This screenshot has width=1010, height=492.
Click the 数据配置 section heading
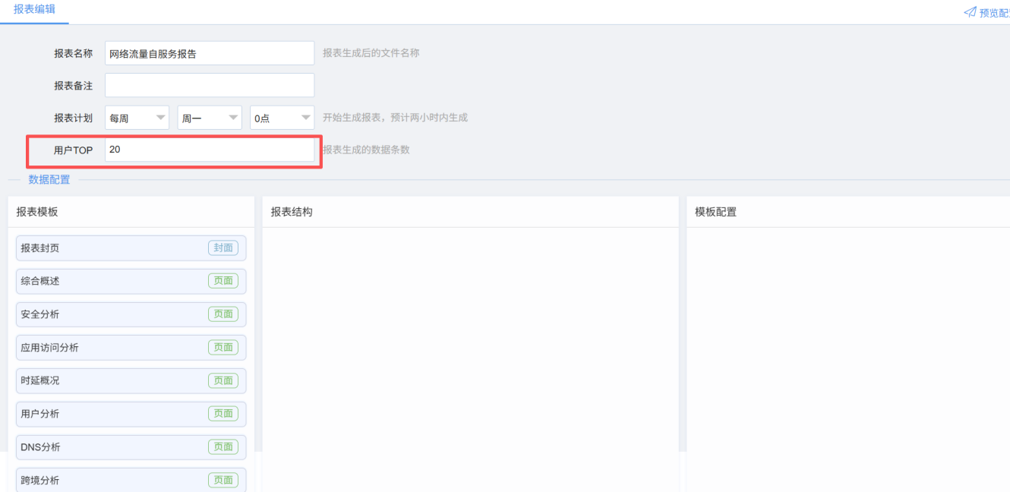[x=49, y=180]
